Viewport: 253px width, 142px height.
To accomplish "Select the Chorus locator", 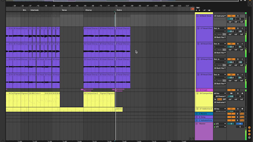I will [x=89, y=10].
